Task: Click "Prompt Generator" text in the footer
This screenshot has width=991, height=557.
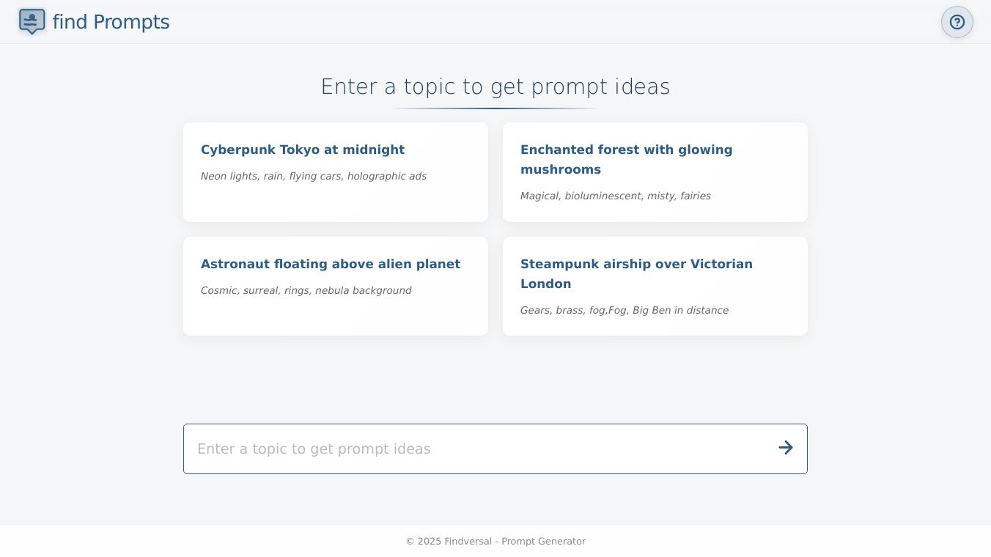Action: [543, 541]
